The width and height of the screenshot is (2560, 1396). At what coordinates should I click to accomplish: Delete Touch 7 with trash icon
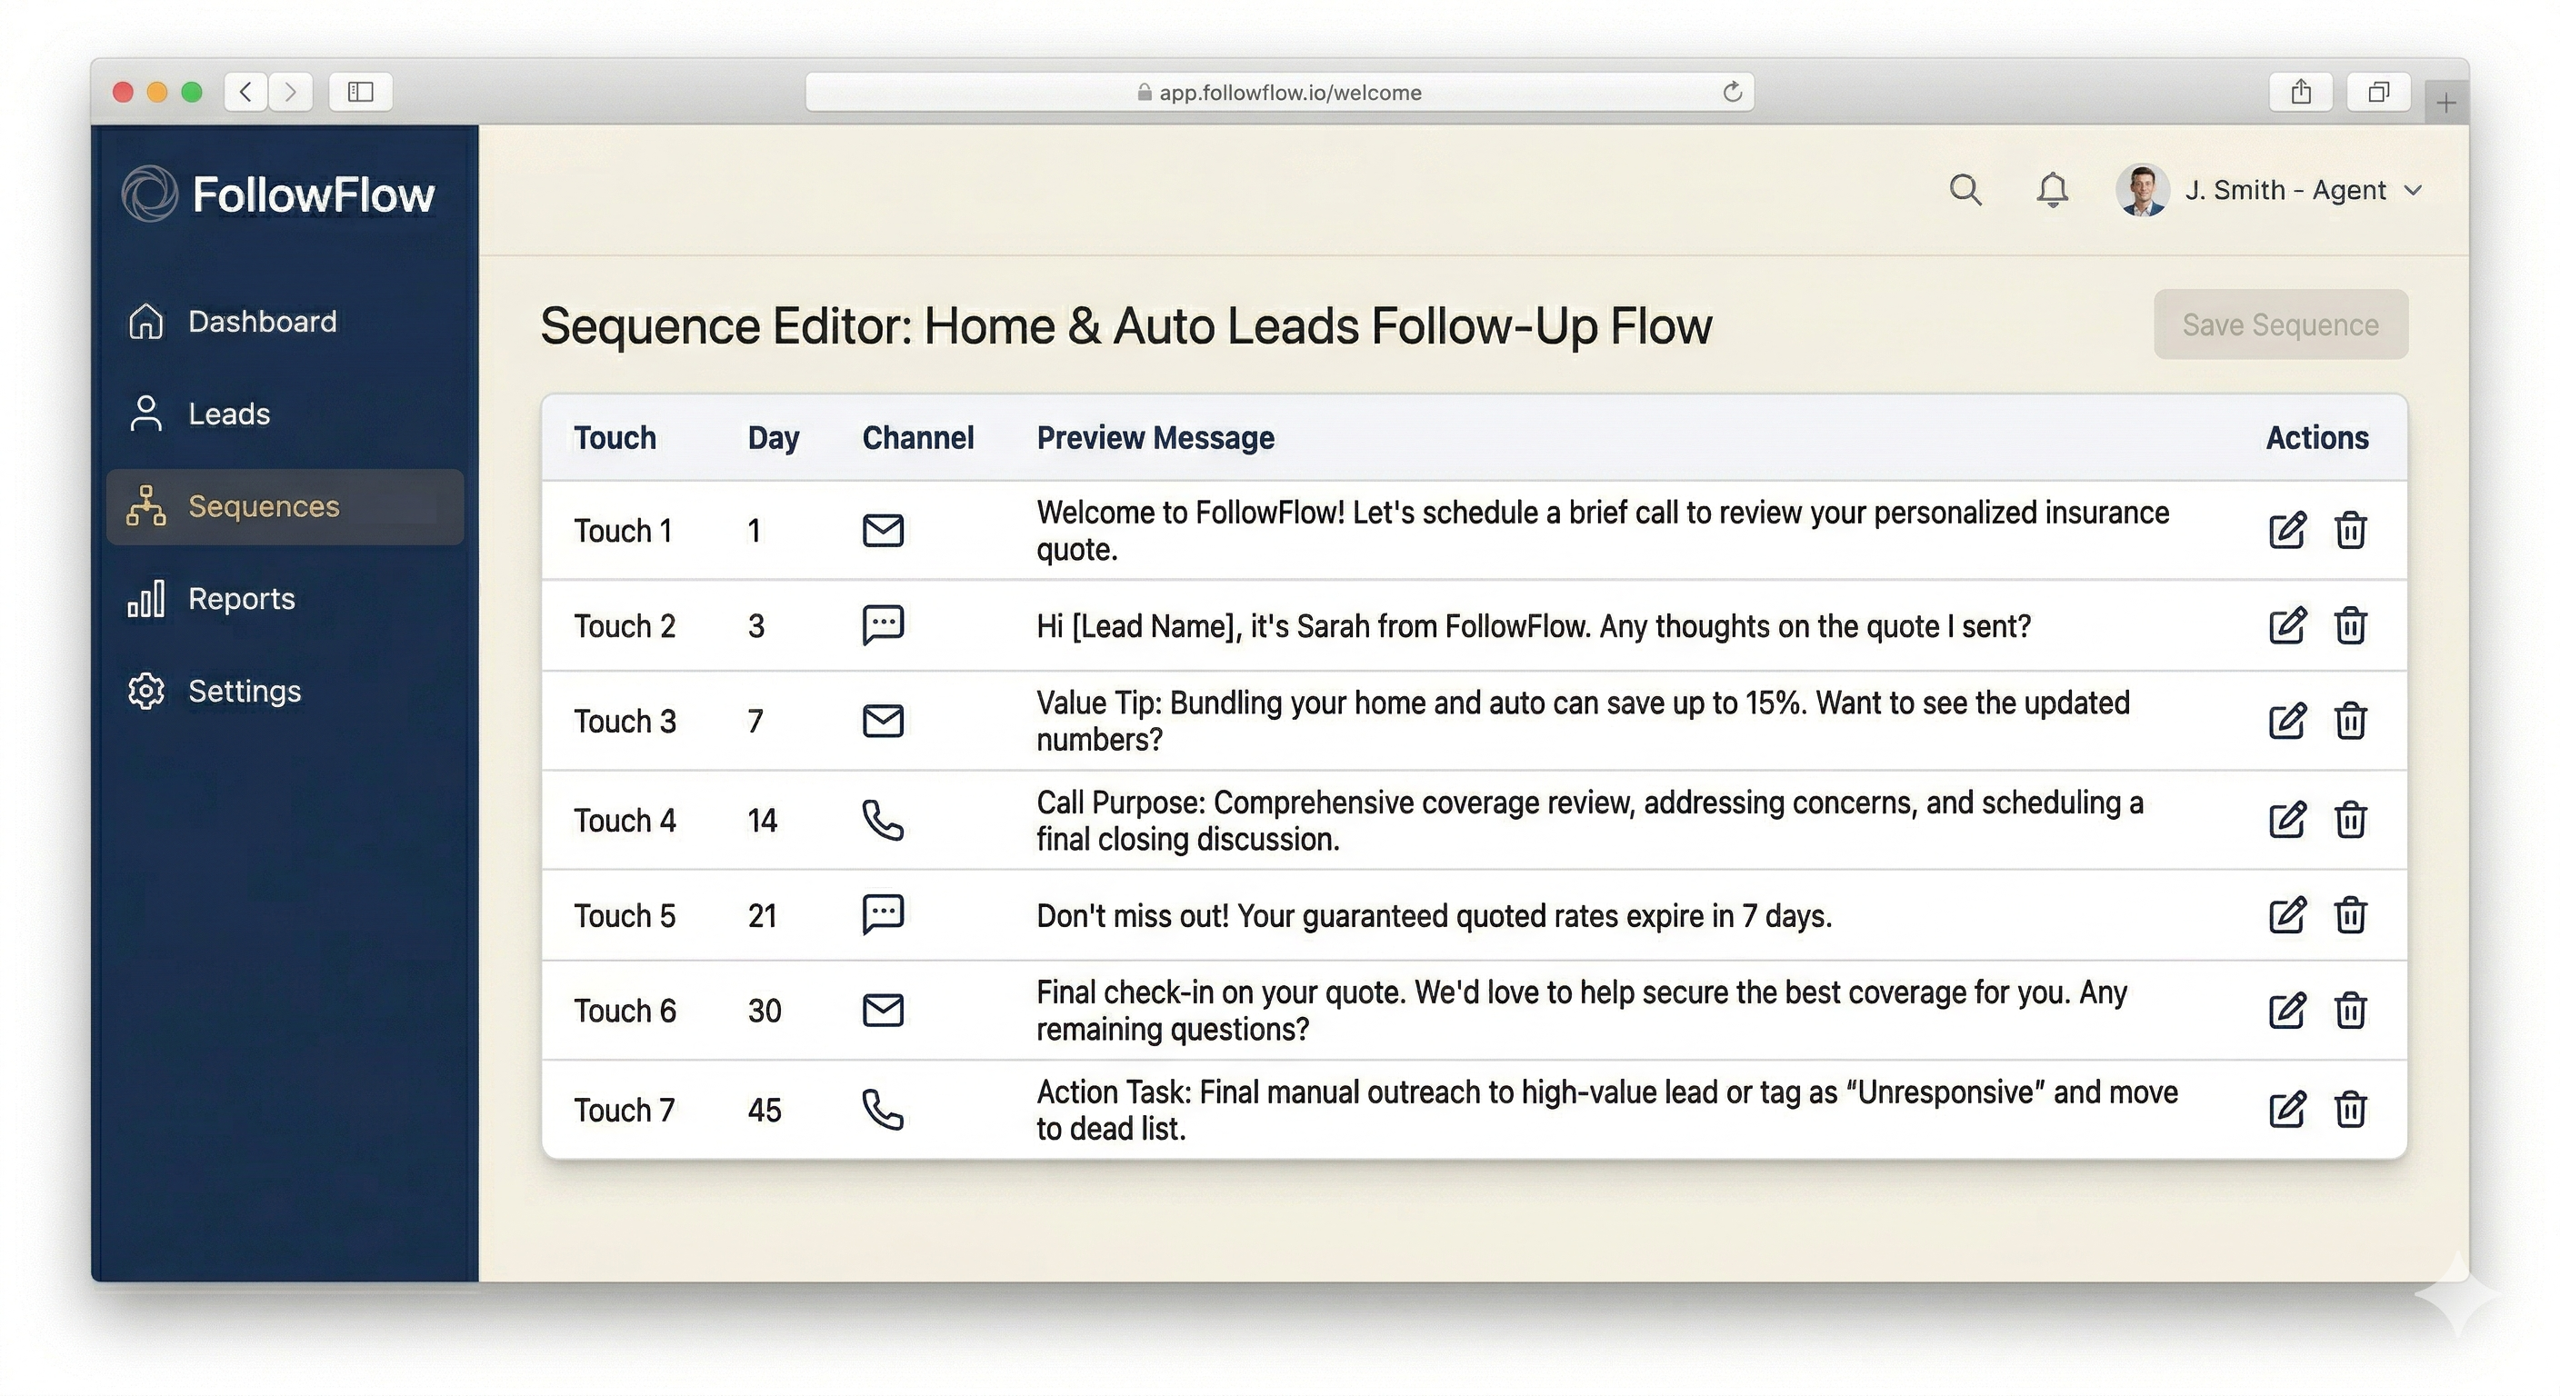tap(2350, 1110)
